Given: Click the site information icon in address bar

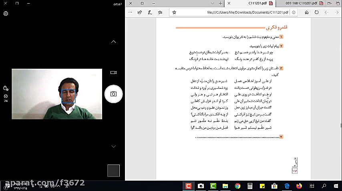Looking at the screenshot, I should [x=294, y=12].
